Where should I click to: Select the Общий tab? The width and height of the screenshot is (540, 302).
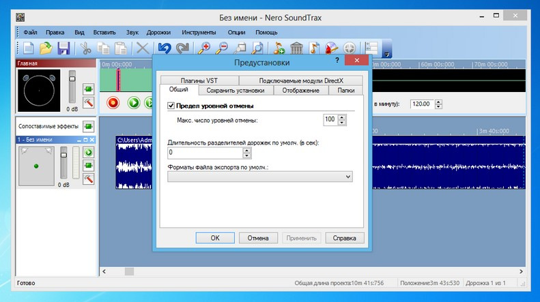[x=179, y=89]
